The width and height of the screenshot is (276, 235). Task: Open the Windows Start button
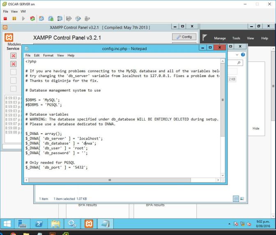tap(7, 224)
